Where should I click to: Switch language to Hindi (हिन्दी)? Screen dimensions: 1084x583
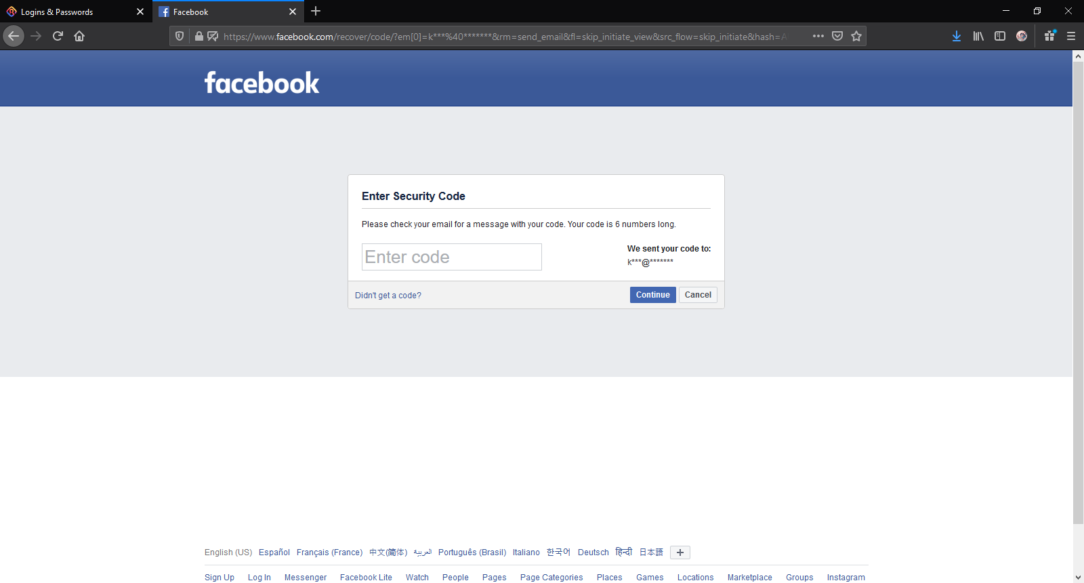click(x=624, y=552)
